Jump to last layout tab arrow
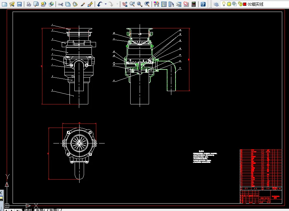289x211 pixels. tap(18, 210)
